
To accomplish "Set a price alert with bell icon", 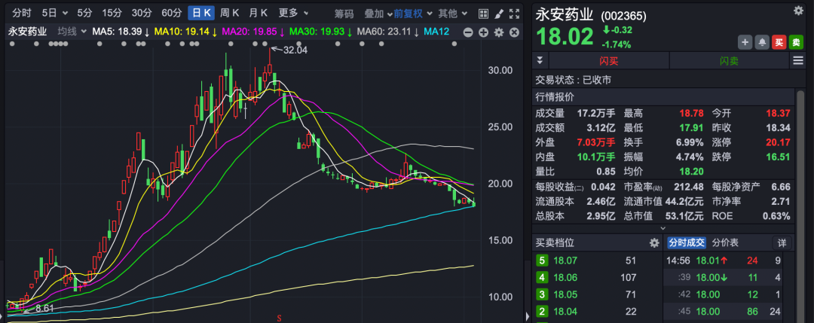I will point(762,42).
